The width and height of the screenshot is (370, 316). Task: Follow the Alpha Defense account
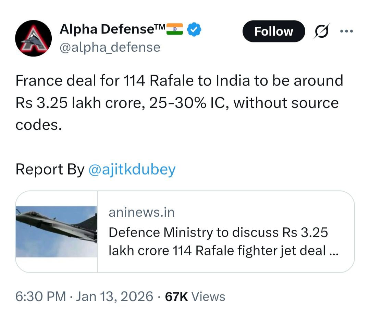pos(273,31)
